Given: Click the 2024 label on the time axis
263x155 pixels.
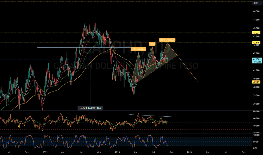Looking at the screenshot, I should tap(190, 152).
